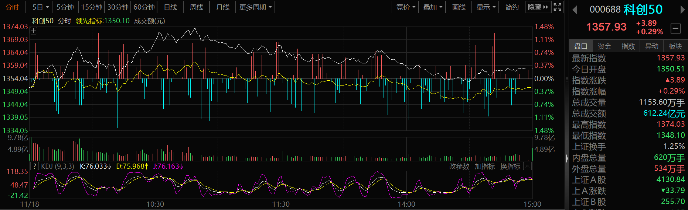Select the 资金 tab in side panel
The height and width of the screenshot is (210, 688).
pyautogui.click(x=604, y=46)
